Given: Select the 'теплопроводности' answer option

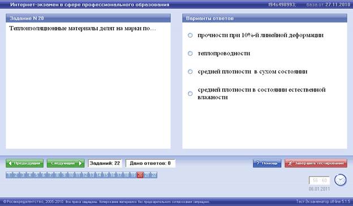Looking at the screenshot, I should coord(190,54).
